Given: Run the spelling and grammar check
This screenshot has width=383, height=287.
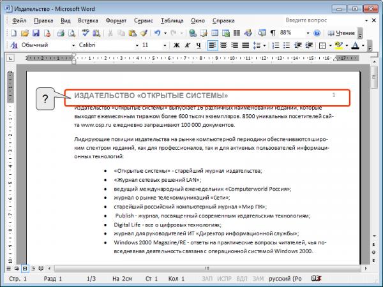Looking at the screenshot, I should [86, 33].
